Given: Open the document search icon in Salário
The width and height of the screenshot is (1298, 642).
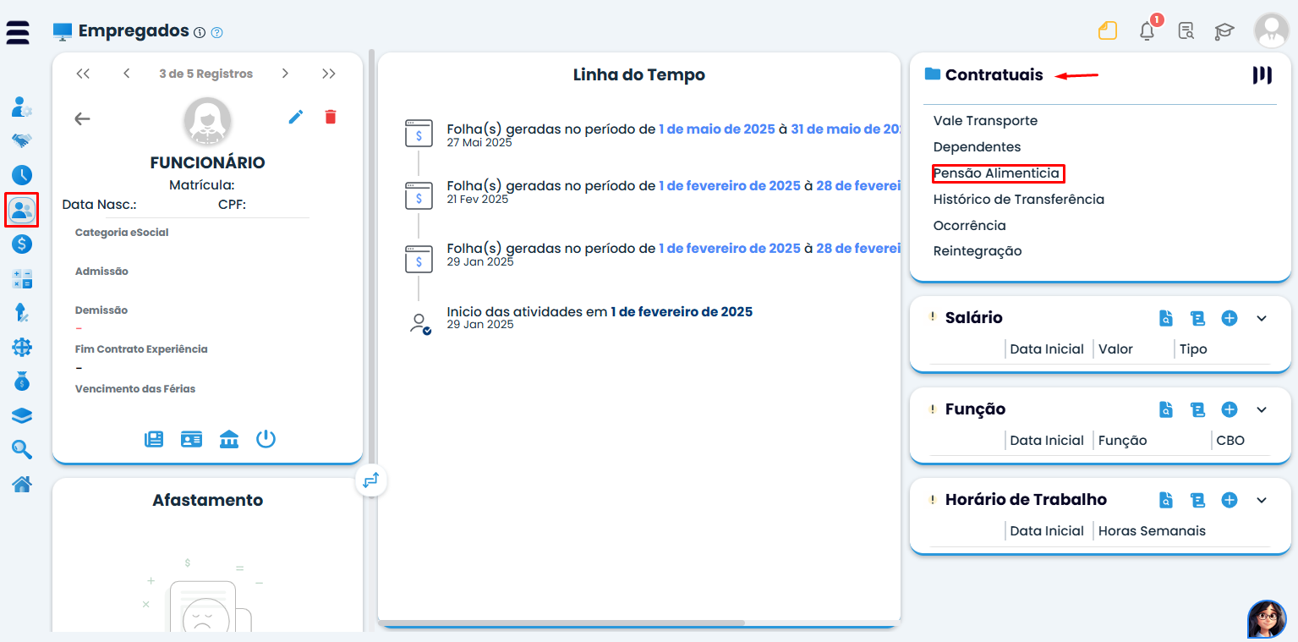Looking at the screenshot, I should tap(1166, 318).
